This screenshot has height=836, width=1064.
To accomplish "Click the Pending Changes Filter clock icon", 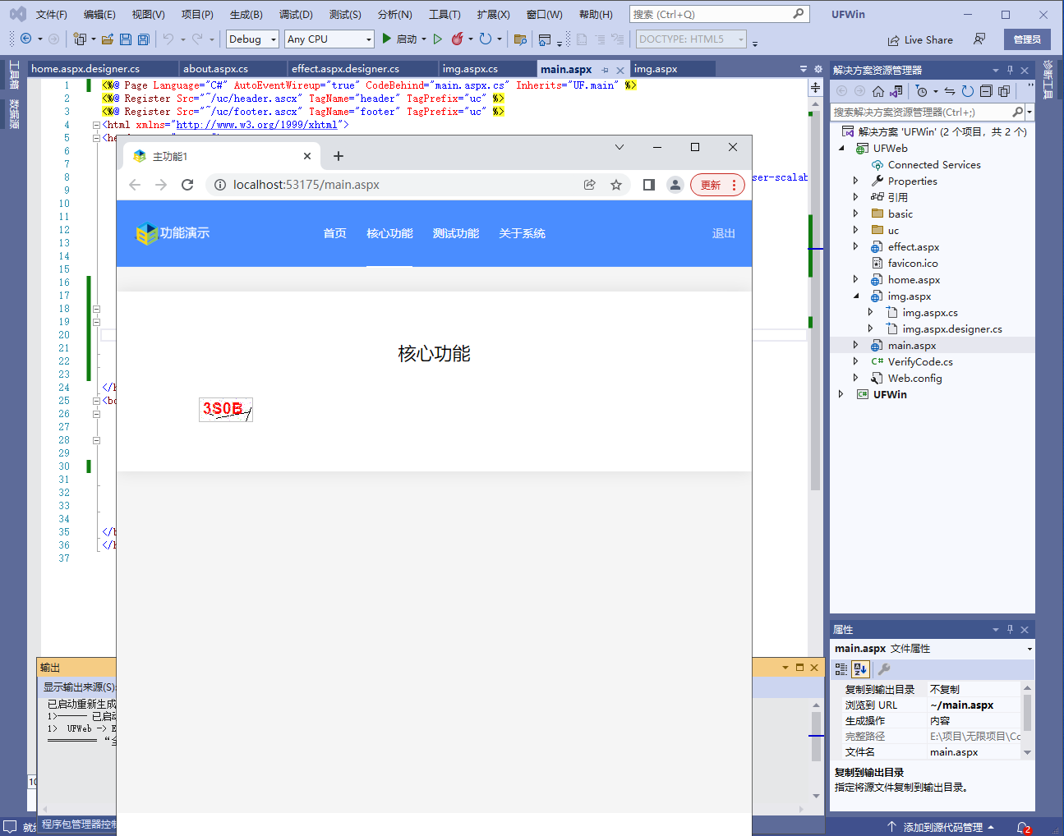I will pos(922,91).
